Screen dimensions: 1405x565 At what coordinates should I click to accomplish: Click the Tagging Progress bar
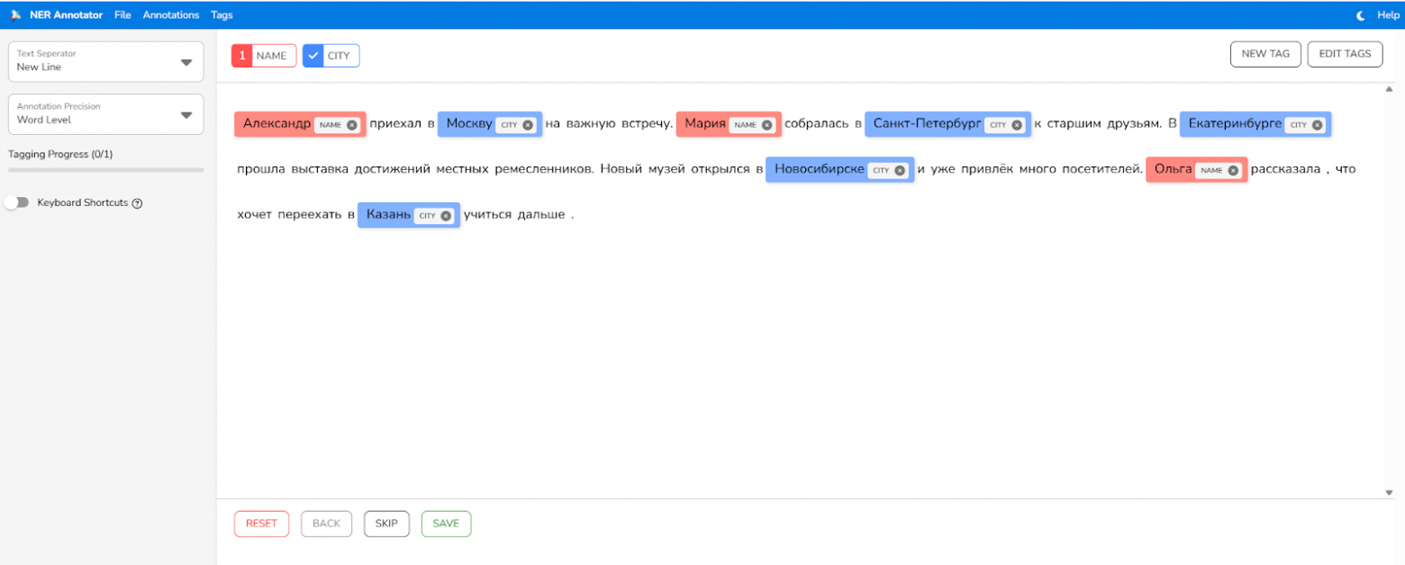pyautogui.click(x=105, y=171)
